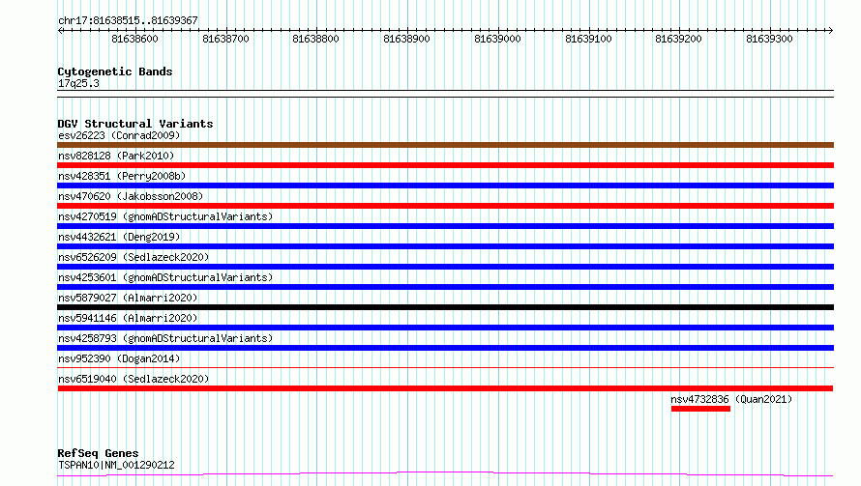This screenshot has height=486, width=861.
Task: Open nsv828128 (Park2010) variant label
Action: (116, 156)
